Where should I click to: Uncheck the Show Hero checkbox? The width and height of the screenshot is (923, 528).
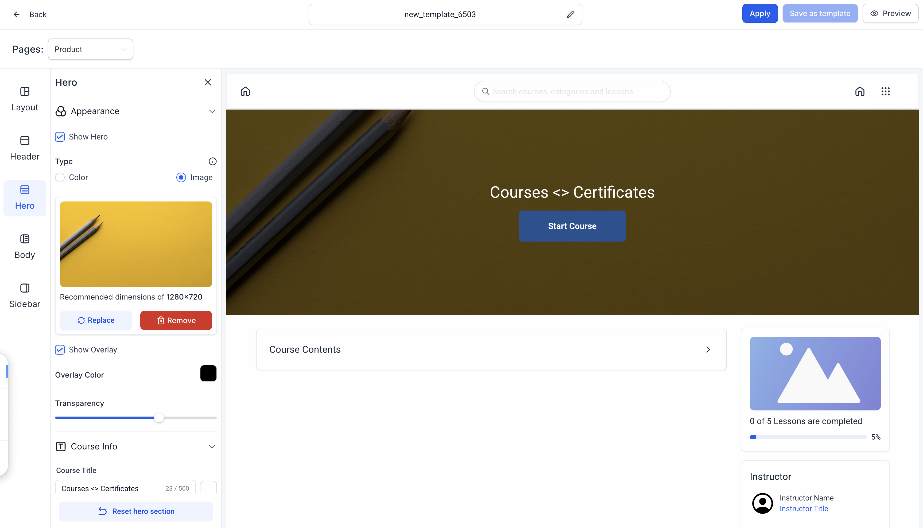tap(60, 137)
